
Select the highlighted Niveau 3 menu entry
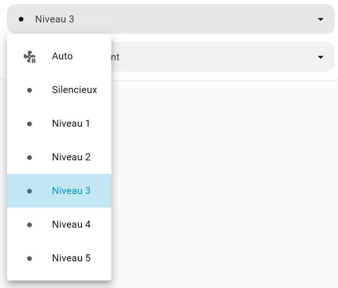point(71,191)
